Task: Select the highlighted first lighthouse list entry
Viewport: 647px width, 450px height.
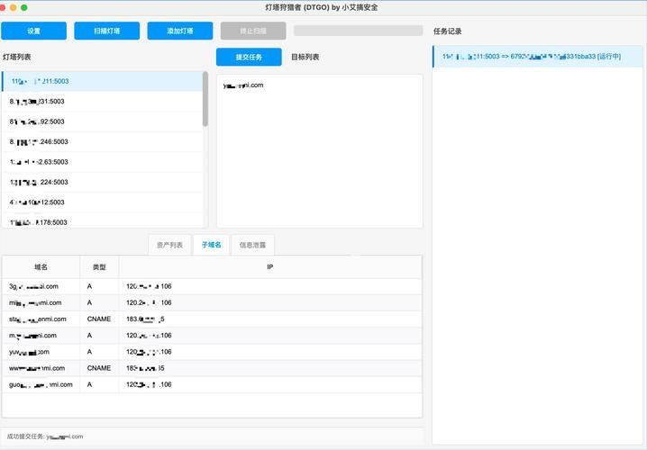Action: pos(101,81)
